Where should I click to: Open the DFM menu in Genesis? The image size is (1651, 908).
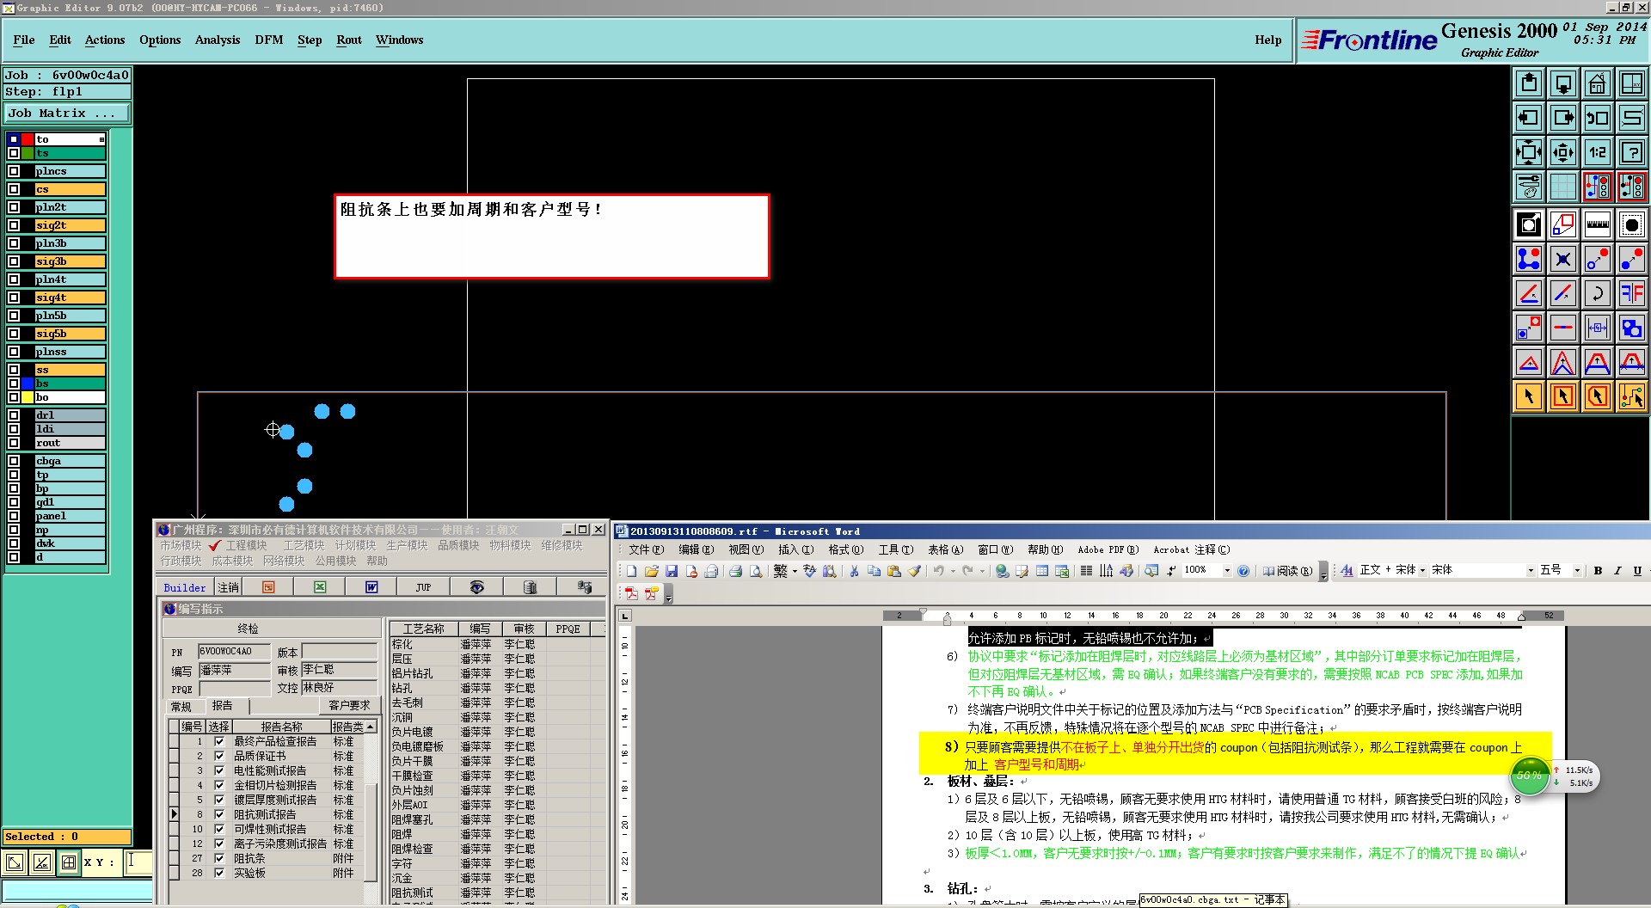268,40
